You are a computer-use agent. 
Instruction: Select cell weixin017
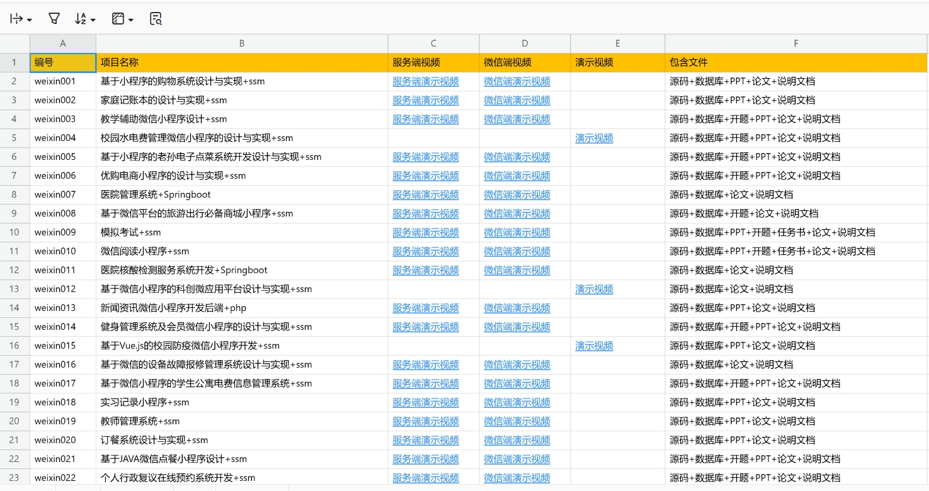[63, 383]
